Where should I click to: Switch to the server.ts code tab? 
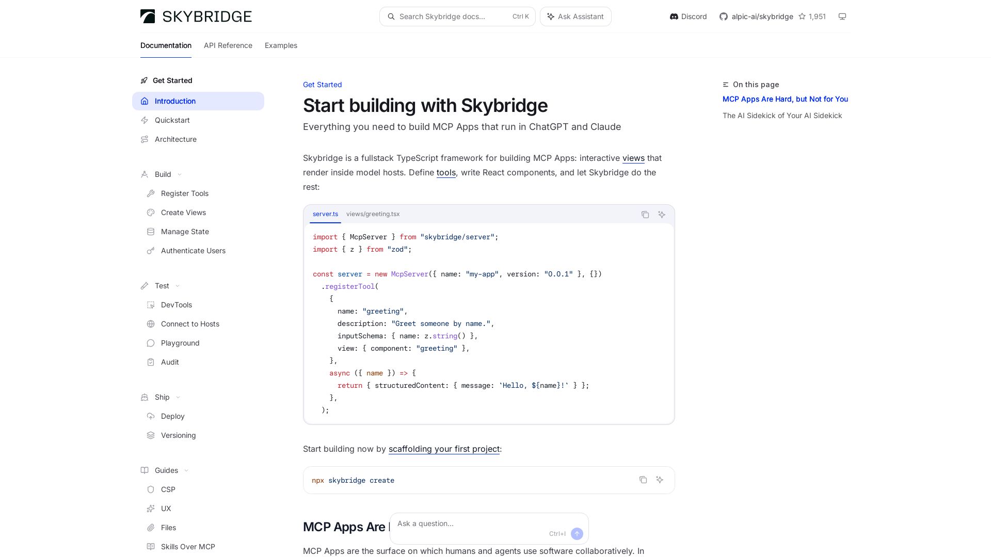click(325, 214)
